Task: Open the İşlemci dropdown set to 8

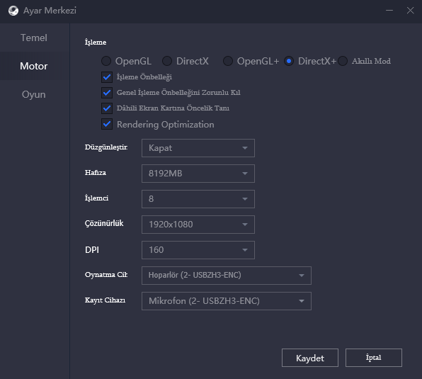Action: (198, 199)
